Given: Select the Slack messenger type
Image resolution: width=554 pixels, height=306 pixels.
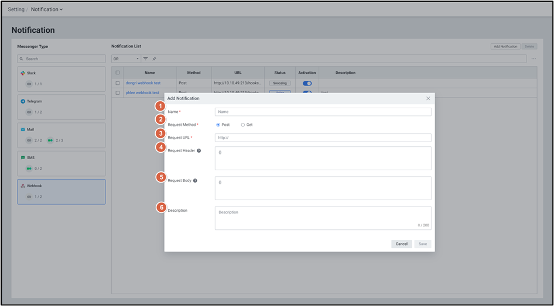Looking at the screenshot, I should (x=61, y=78).
